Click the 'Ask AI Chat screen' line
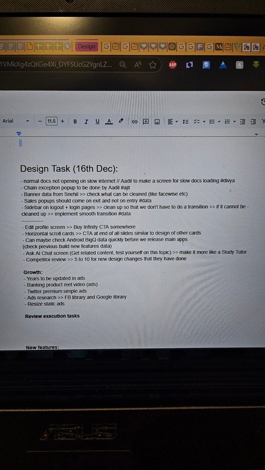 [134, 252]
